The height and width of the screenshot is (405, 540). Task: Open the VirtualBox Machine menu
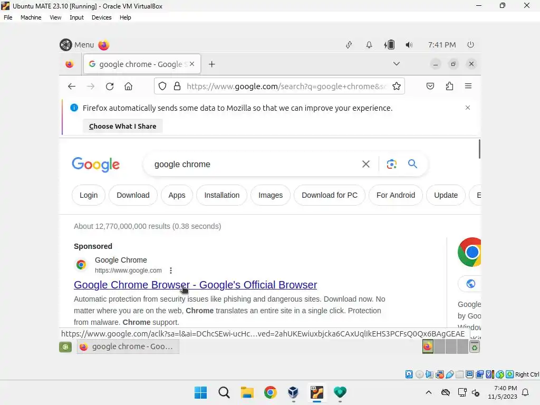tap(31, 17)
